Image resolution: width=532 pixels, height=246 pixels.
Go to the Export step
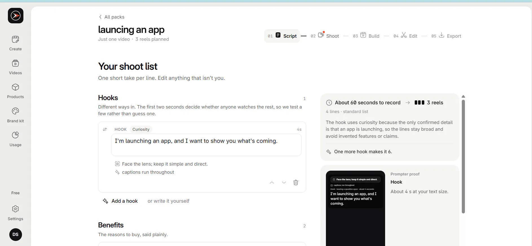click(x=446, y=36)
